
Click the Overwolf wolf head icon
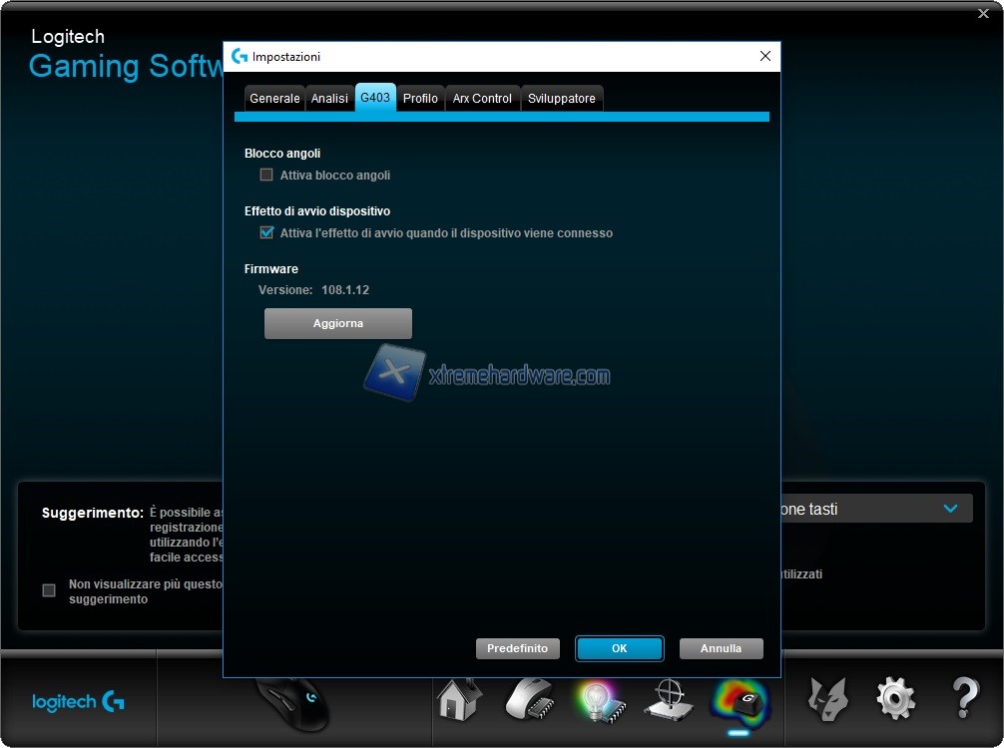pyautogui.click(x=827, y=699)
